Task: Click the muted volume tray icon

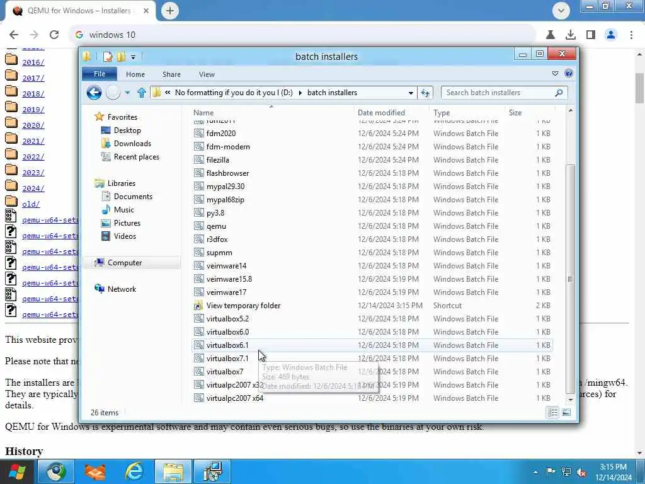Action: pos(581,472)
